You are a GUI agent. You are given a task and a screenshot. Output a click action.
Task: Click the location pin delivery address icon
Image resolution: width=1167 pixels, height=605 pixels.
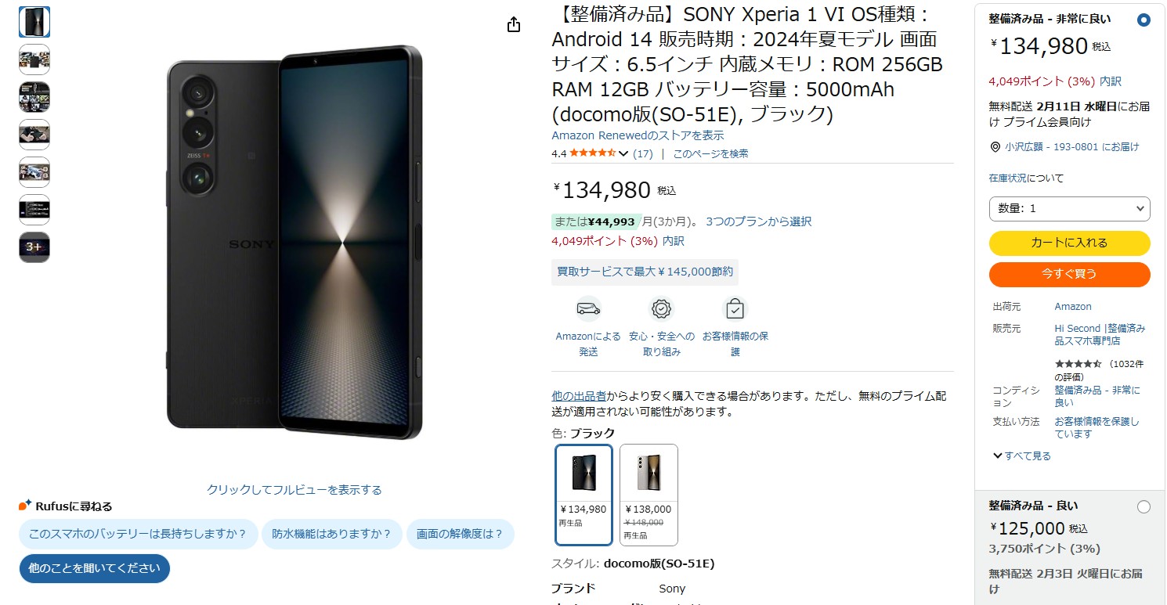(995, 147)
